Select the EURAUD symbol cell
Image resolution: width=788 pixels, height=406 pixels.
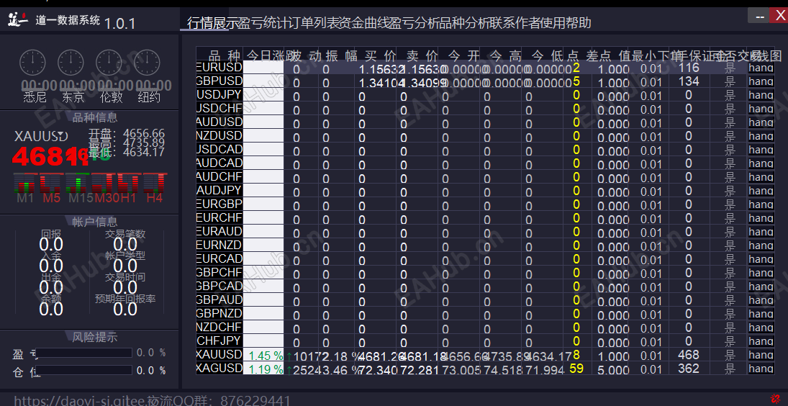[219, 231]
